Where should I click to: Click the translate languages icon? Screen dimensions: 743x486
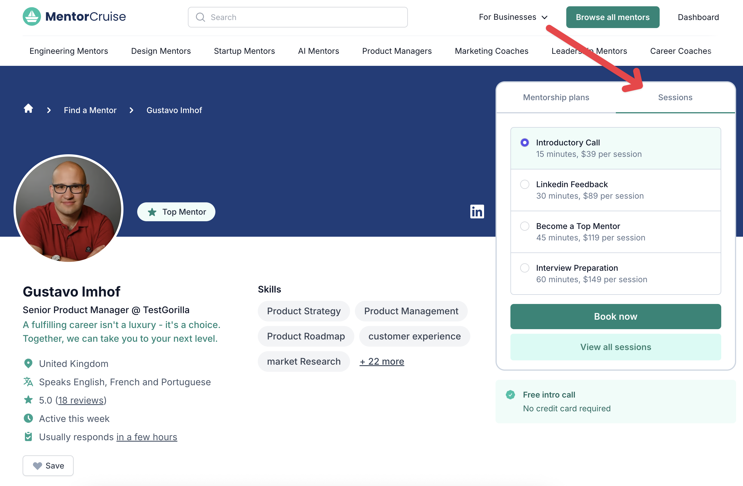click(28, 382)
